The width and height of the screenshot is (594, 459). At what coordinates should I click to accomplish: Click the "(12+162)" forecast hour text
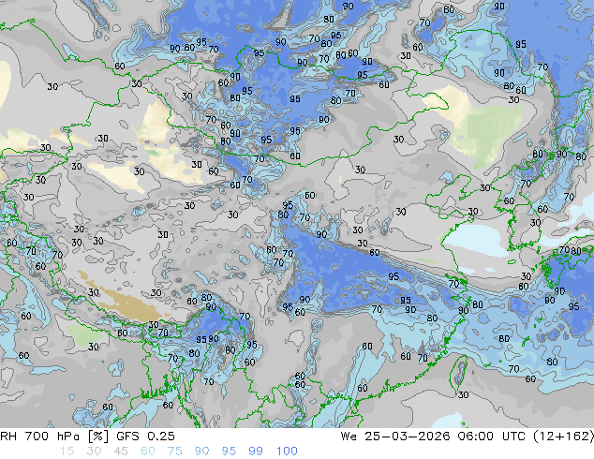pos(563,437)
